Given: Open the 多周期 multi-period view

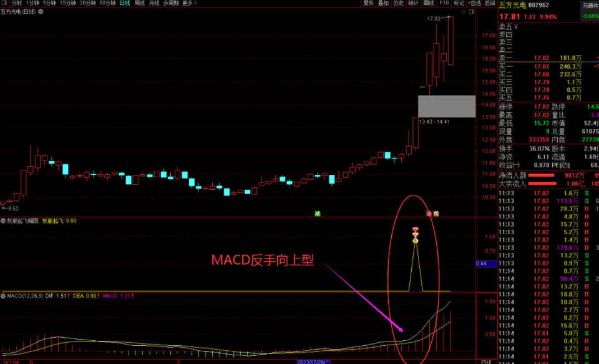Looking at the screenshot, I should [x=171, y=3].
